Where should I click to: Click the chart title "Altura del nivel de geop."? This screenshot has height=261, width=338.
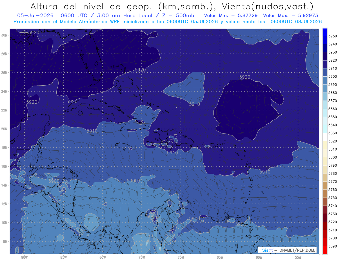point(92,6)
